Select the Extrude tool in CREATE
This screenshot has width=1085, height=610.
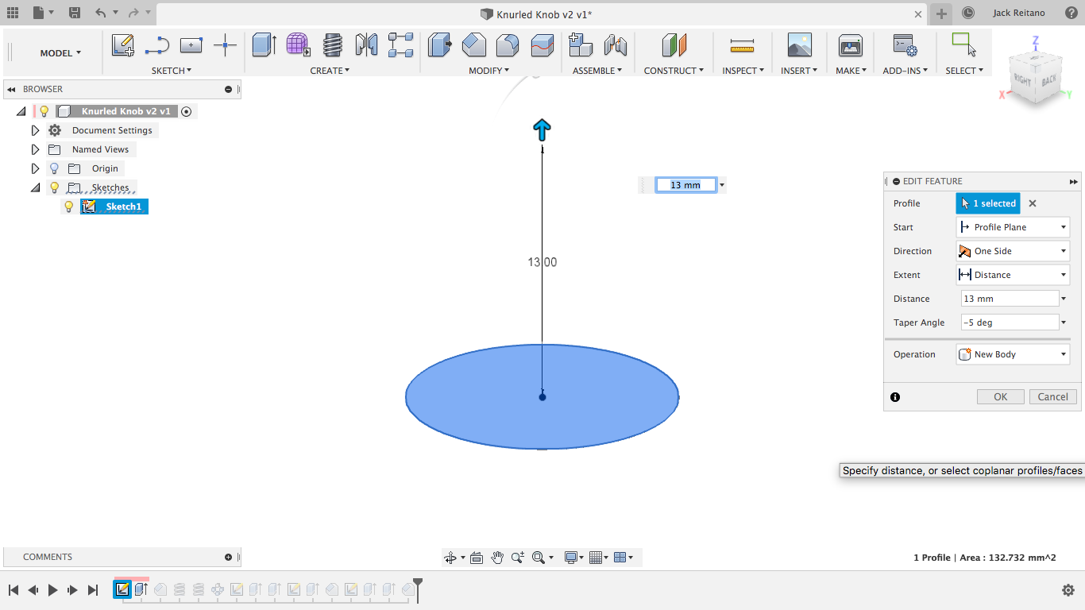[264, 45]
